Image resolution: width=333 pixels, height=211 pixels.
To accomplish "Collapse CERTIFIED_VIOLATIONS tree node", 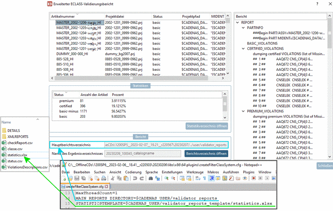I will 243,49.
